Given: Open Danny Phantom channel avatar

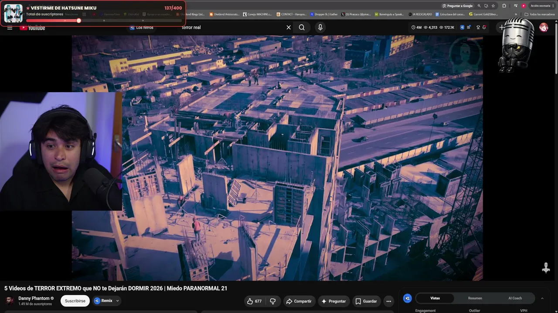Looking at the screenshot, I should tap(10, 301).
